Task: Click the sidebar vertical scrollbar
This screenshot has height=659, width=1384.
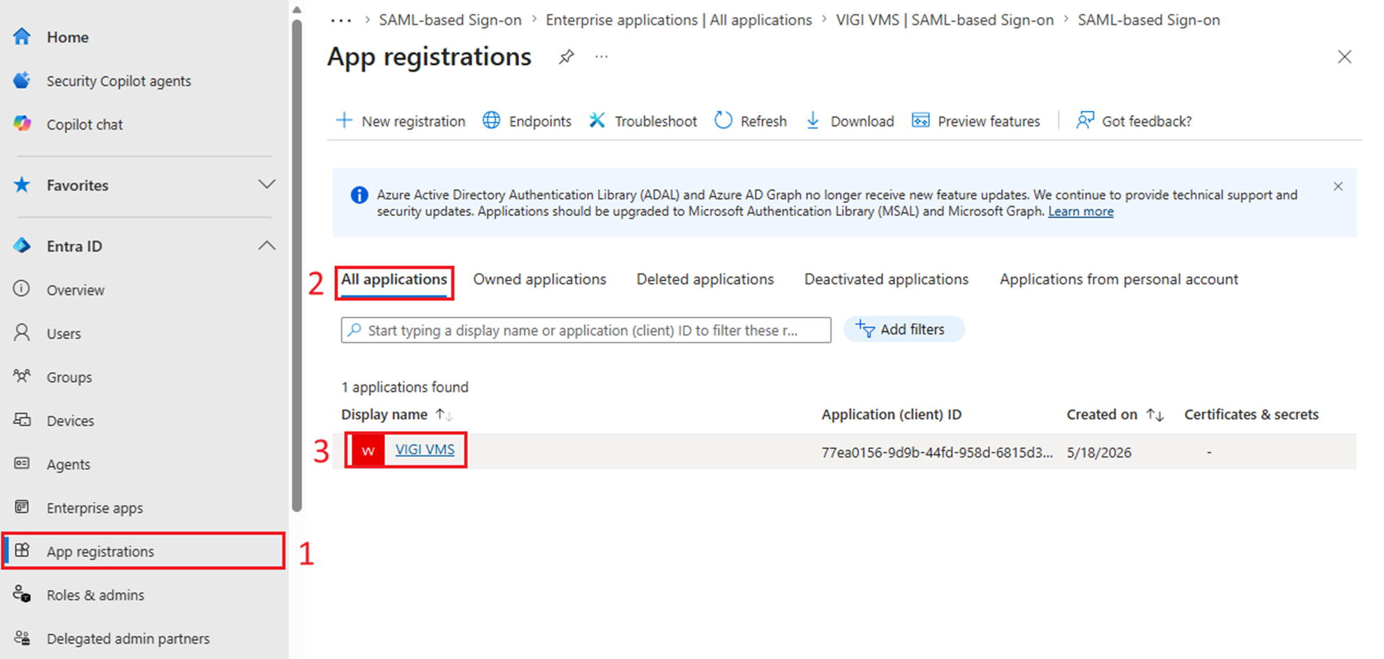Action: coord(296,265)
